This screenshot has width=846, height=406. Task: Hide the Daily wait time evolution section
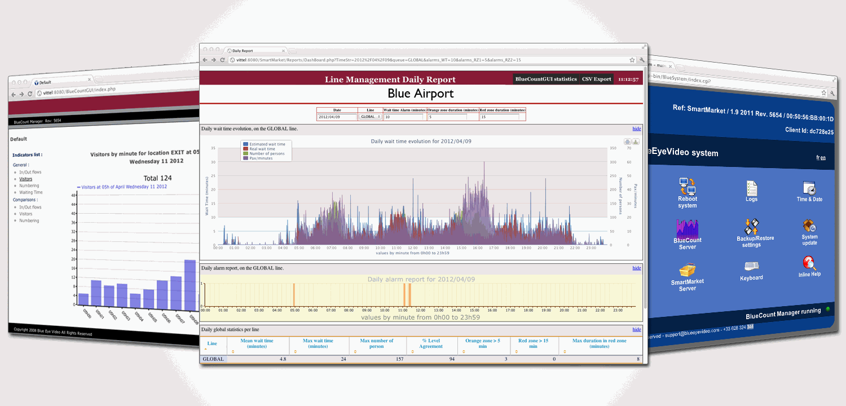pyautogui.click(x=637, y=129)
